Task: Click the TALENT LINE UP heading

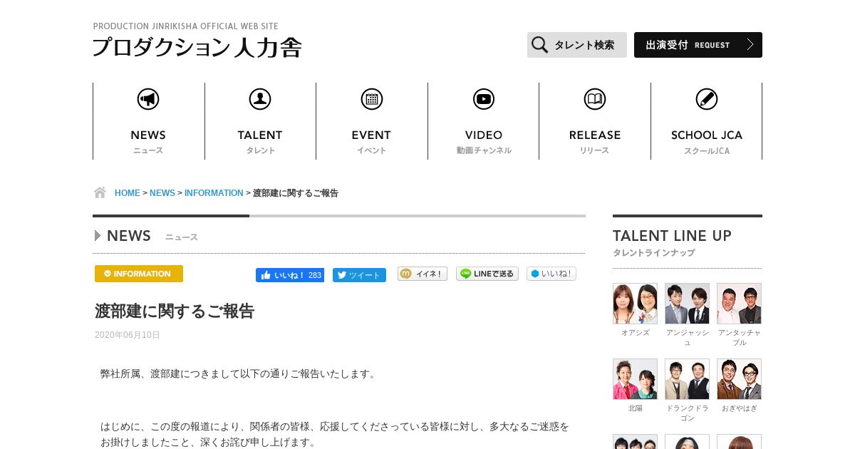Action: pos(672,236)
